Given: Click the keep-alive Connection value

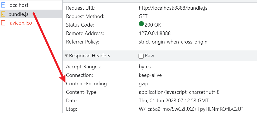Looking at the screenshot, I should coord(150,75).
